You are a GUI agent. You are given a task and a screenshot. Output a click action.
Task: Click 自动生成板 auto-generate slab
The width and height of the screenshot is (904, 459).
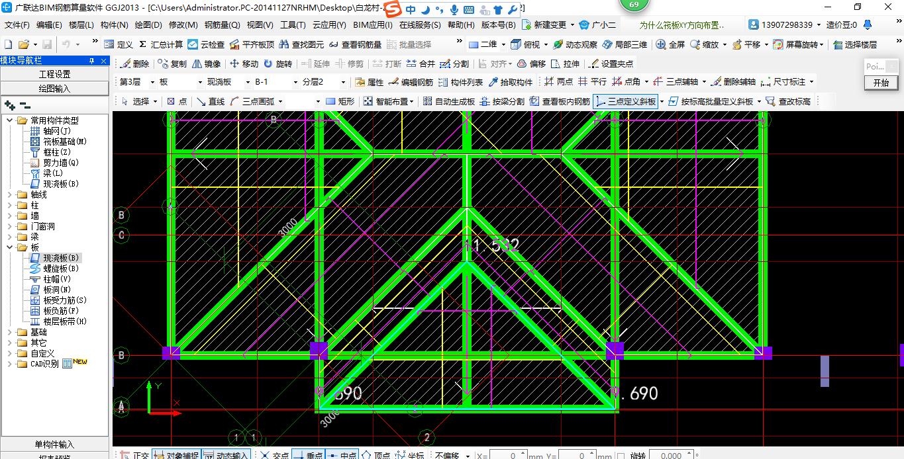448,101
